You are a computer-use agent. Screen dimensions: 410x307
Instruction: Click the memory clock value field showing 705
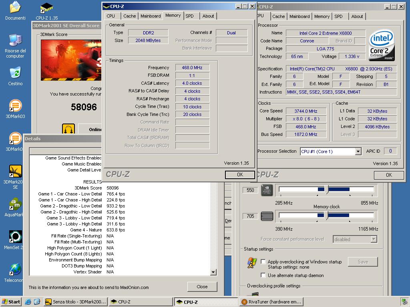tap(250, 216)
